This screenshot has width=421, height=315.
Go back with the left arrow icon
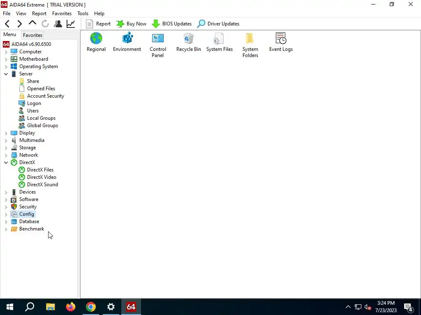point(7,24)
